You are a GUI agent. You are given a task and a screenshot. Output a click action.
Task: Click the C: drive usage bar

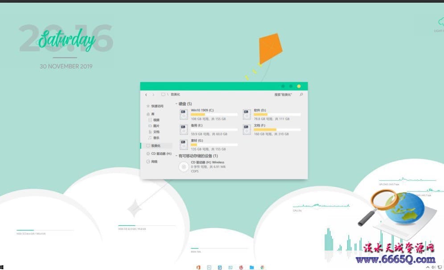214,115
